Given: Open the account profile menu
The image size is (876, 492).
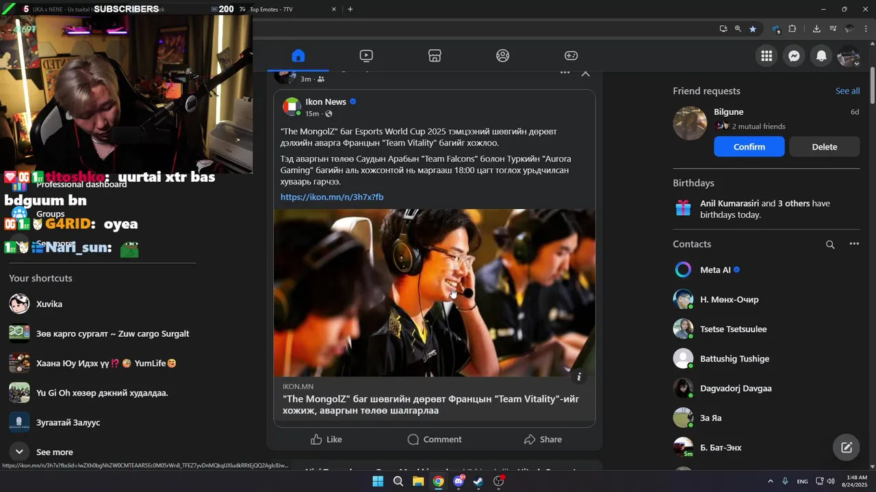Looking at the screenshot, I should pyautogui.click(x=849, y=56).
